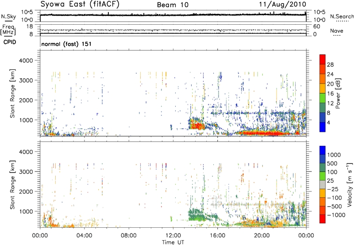Screen dimensions: 354x245
Task: Click the 1000 tick on the velocity panel axis
Action: point(26,211)
